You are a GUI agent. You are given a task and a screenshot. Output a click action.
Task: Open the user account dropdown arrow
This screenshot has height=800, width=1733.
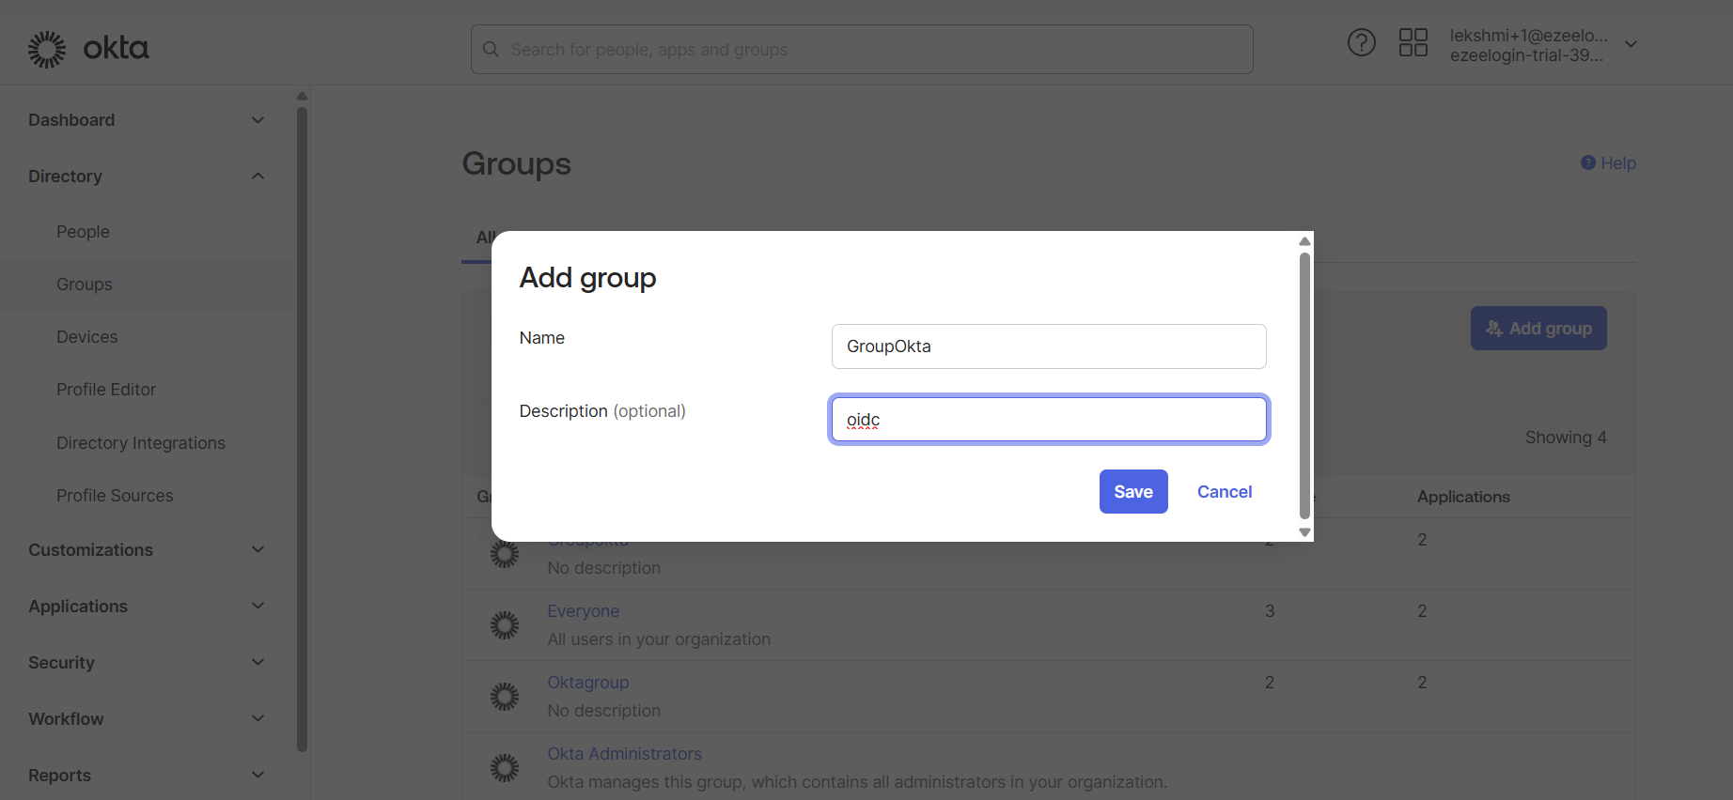click(x=1631, y=44)
